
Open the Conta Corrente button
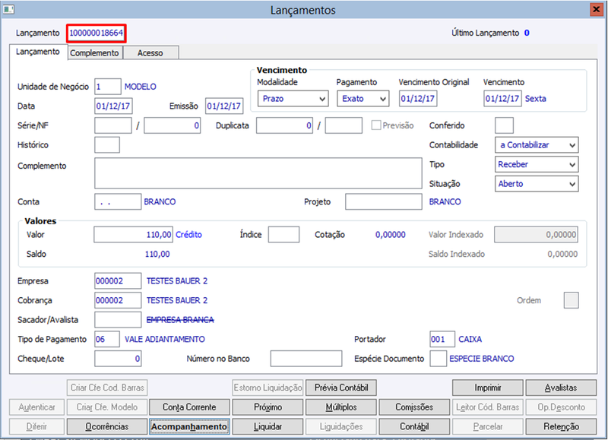[189, 407]
